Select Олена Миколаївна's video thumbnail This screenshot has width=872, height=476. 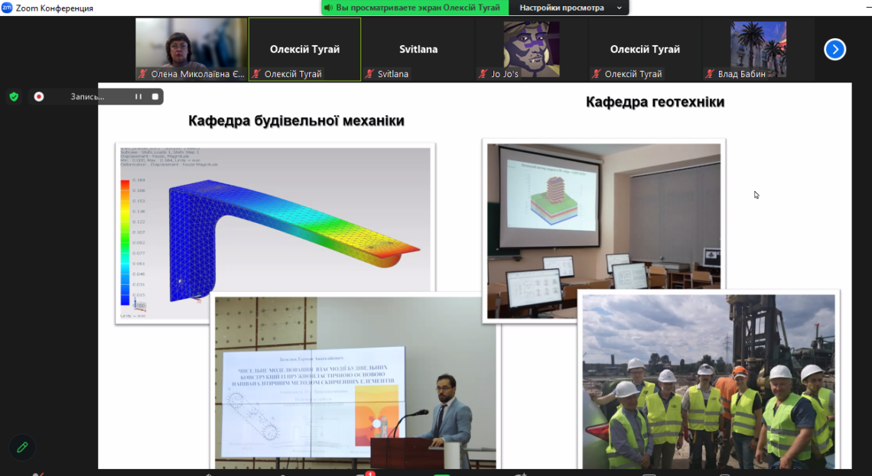point(191,44)
